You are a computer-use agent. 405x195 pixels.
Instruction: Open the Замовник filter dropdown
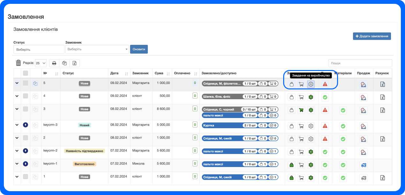click(x=97, y=49)
